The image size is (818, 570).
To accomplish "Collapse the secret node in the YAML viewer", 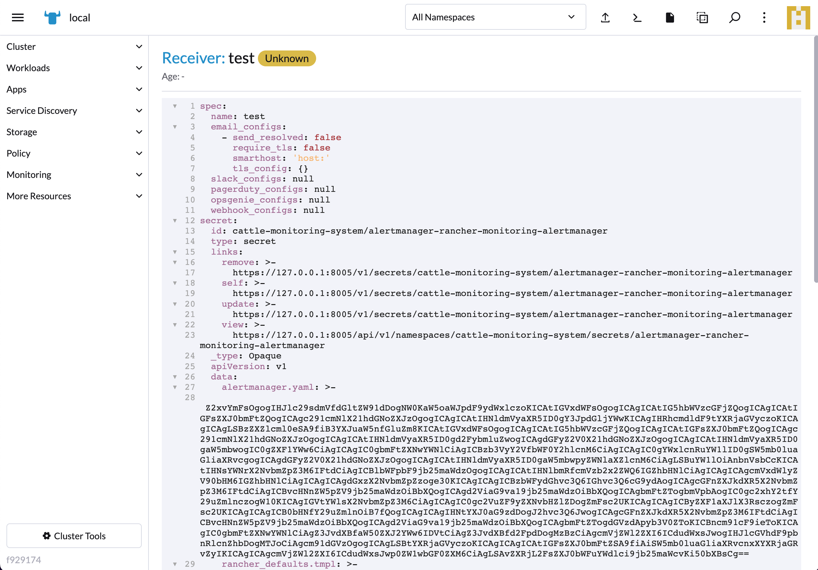I will (x=175, y=221).
